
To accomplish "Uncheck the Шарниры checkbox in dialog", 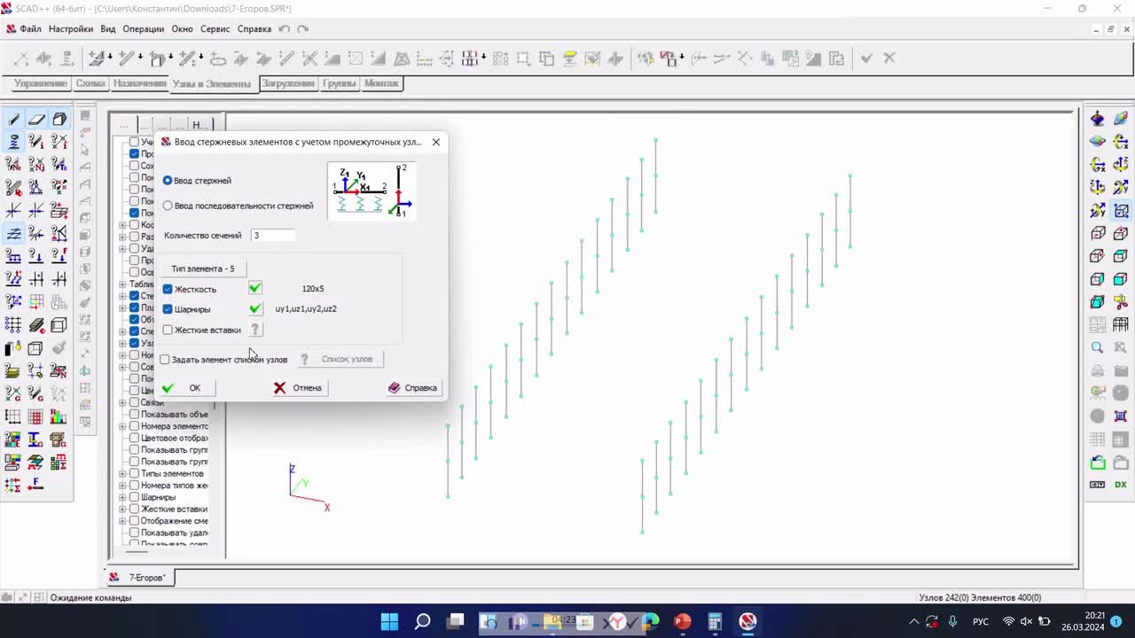I will point(168,309).
